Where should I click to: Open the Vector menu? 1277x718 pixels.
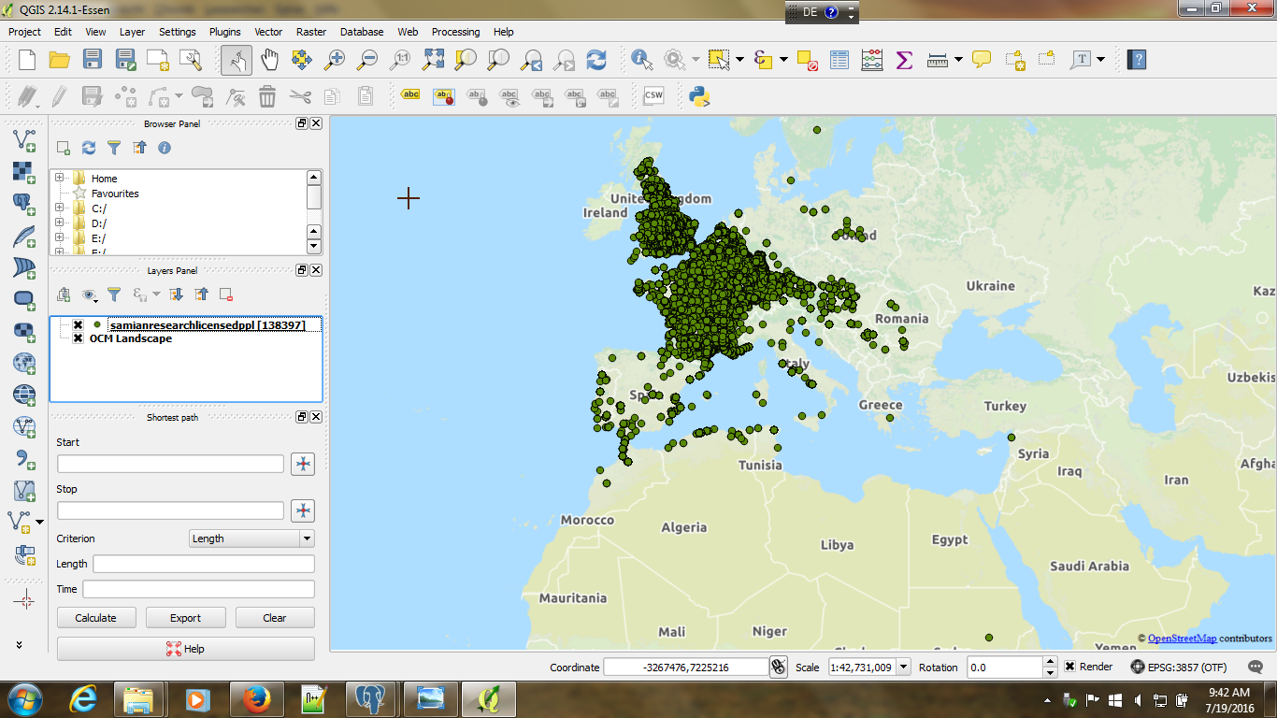tap(268, 32)
